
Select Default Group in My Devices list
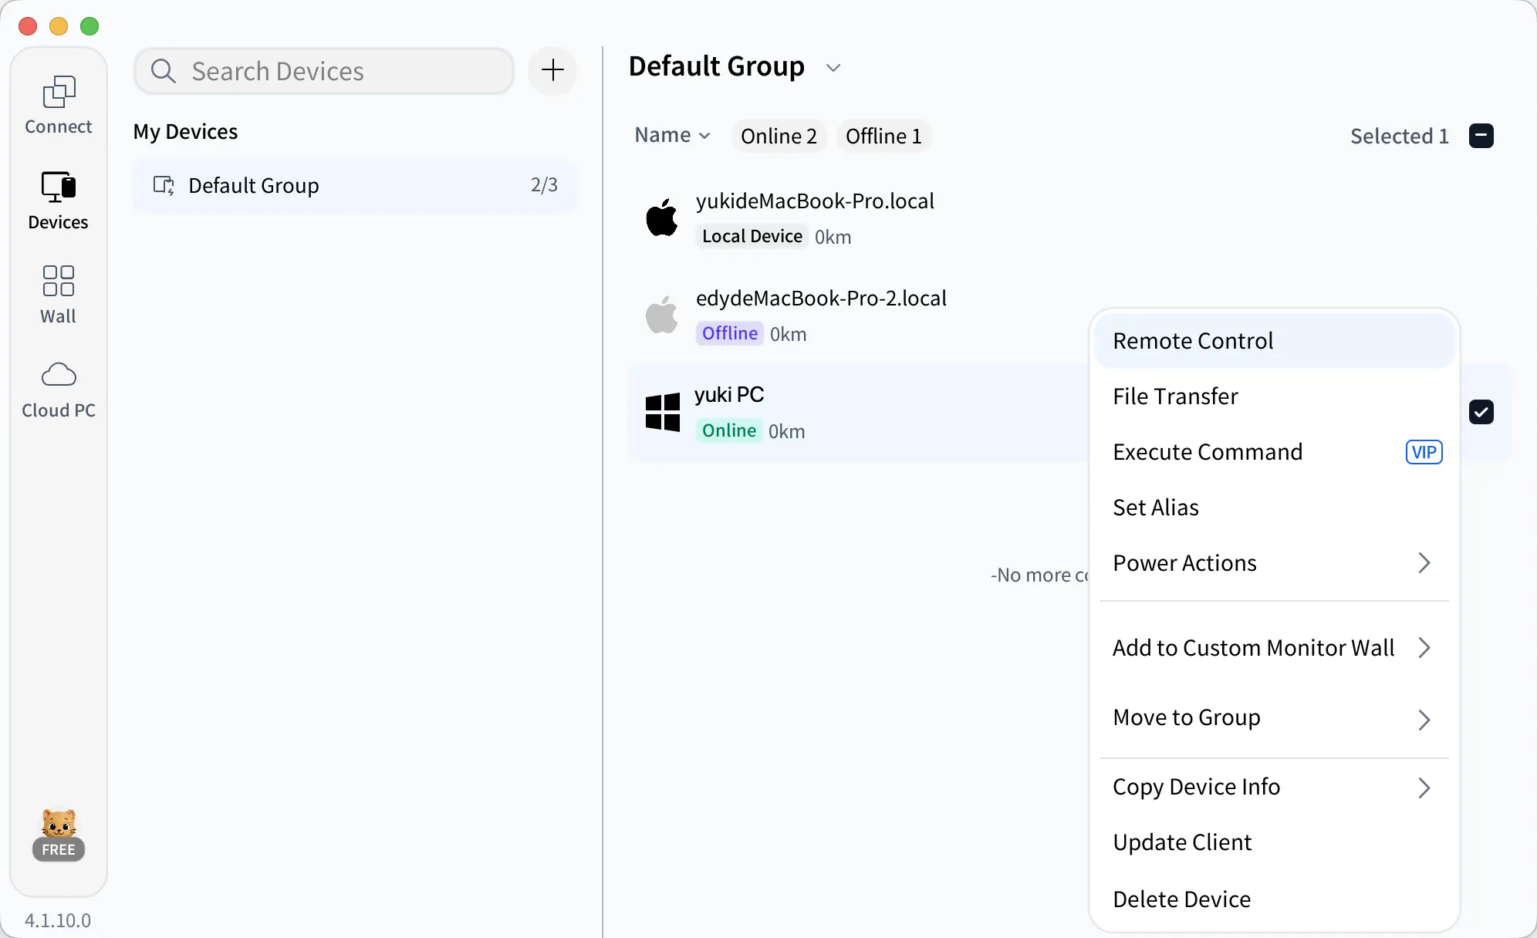355,185
